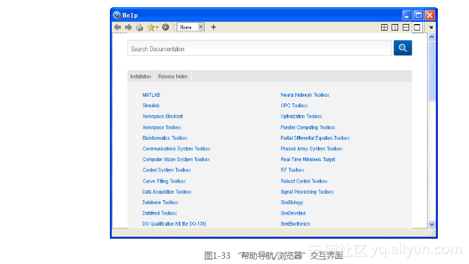Screen dimensions: 469x264
Task: Open the MATLAB documentation link
Action: pos(152,95)
